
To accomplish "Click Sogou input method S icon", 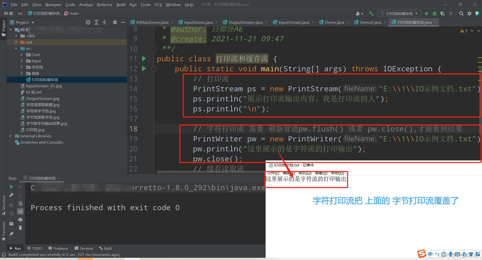I will pyautogui.click(x=422, y=254).
